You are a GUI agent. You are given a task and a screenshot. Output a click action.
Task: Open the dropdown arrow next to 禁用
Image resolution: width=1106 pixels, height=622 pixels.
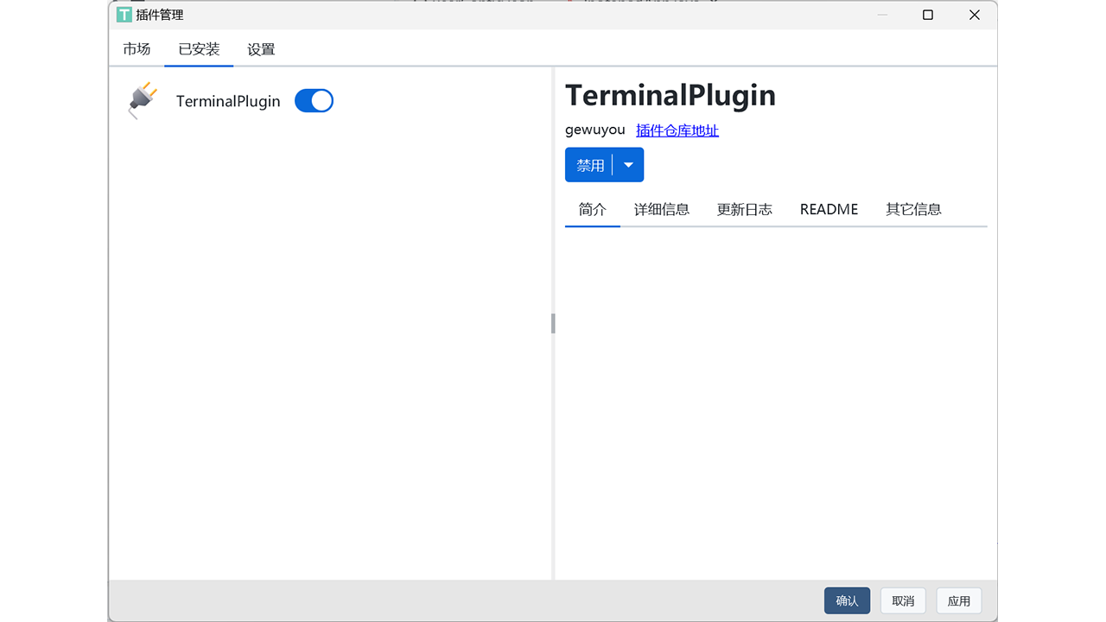(628, 164)
